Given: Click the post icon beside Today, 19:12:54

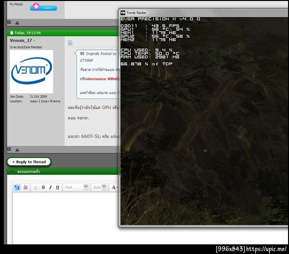Looking at the screenshot, I should click(12, 33).
